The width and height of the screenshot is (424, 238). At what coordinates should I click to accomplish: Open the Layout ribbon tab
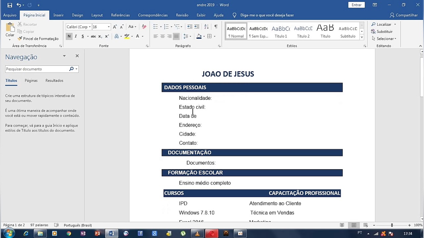(97, 15)
